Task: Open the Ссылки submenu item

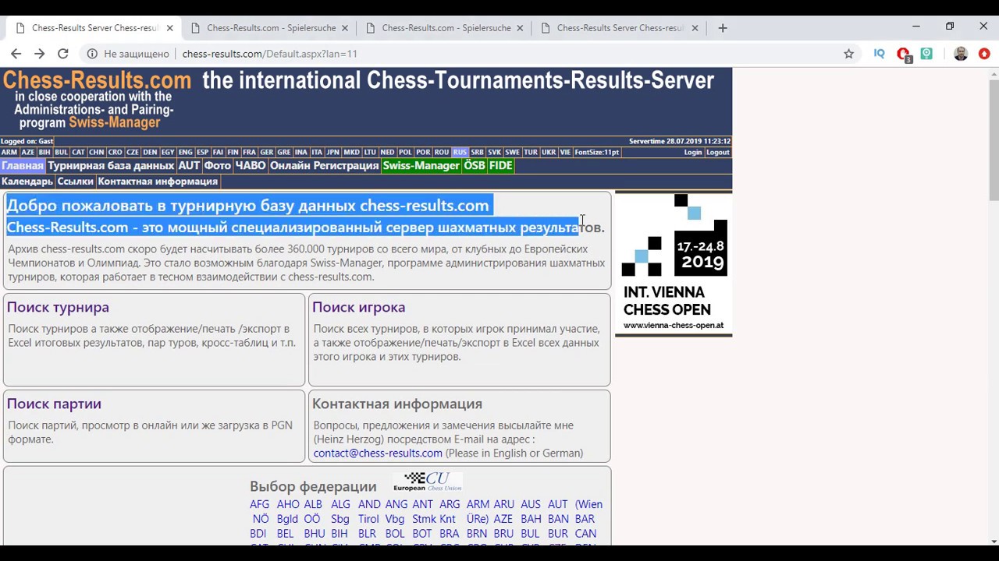Action: tap(76, 182)
